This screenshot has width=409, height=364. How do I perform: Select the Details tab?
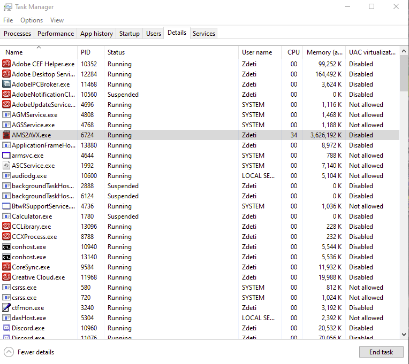(177, 33)
